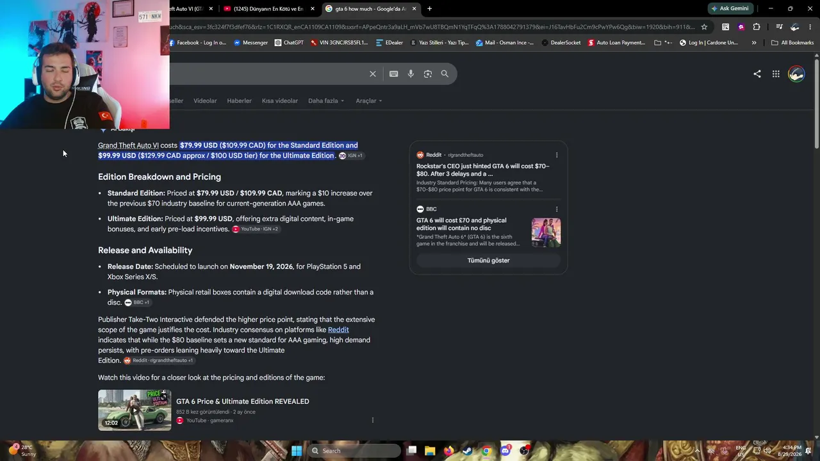The width and height of the screenshot is (820, 461).
Task: Click the Google search text field
Action: pos(268,74)
